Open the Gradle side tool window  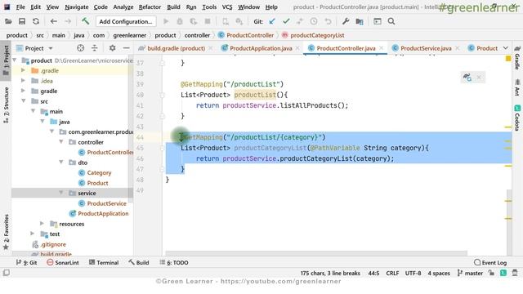pos(517,59)
